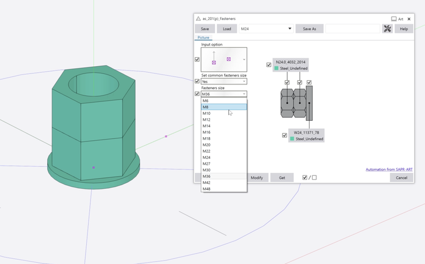Click the washer plate in fastener diagram
The height and width of the screenshot is (264, 425).
(x=309, y=103)
